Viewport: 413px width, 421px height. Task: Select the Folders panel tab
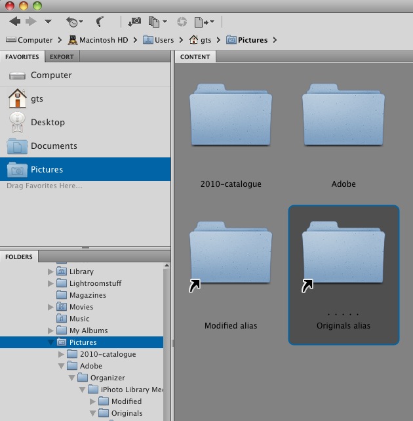(19, 257)
